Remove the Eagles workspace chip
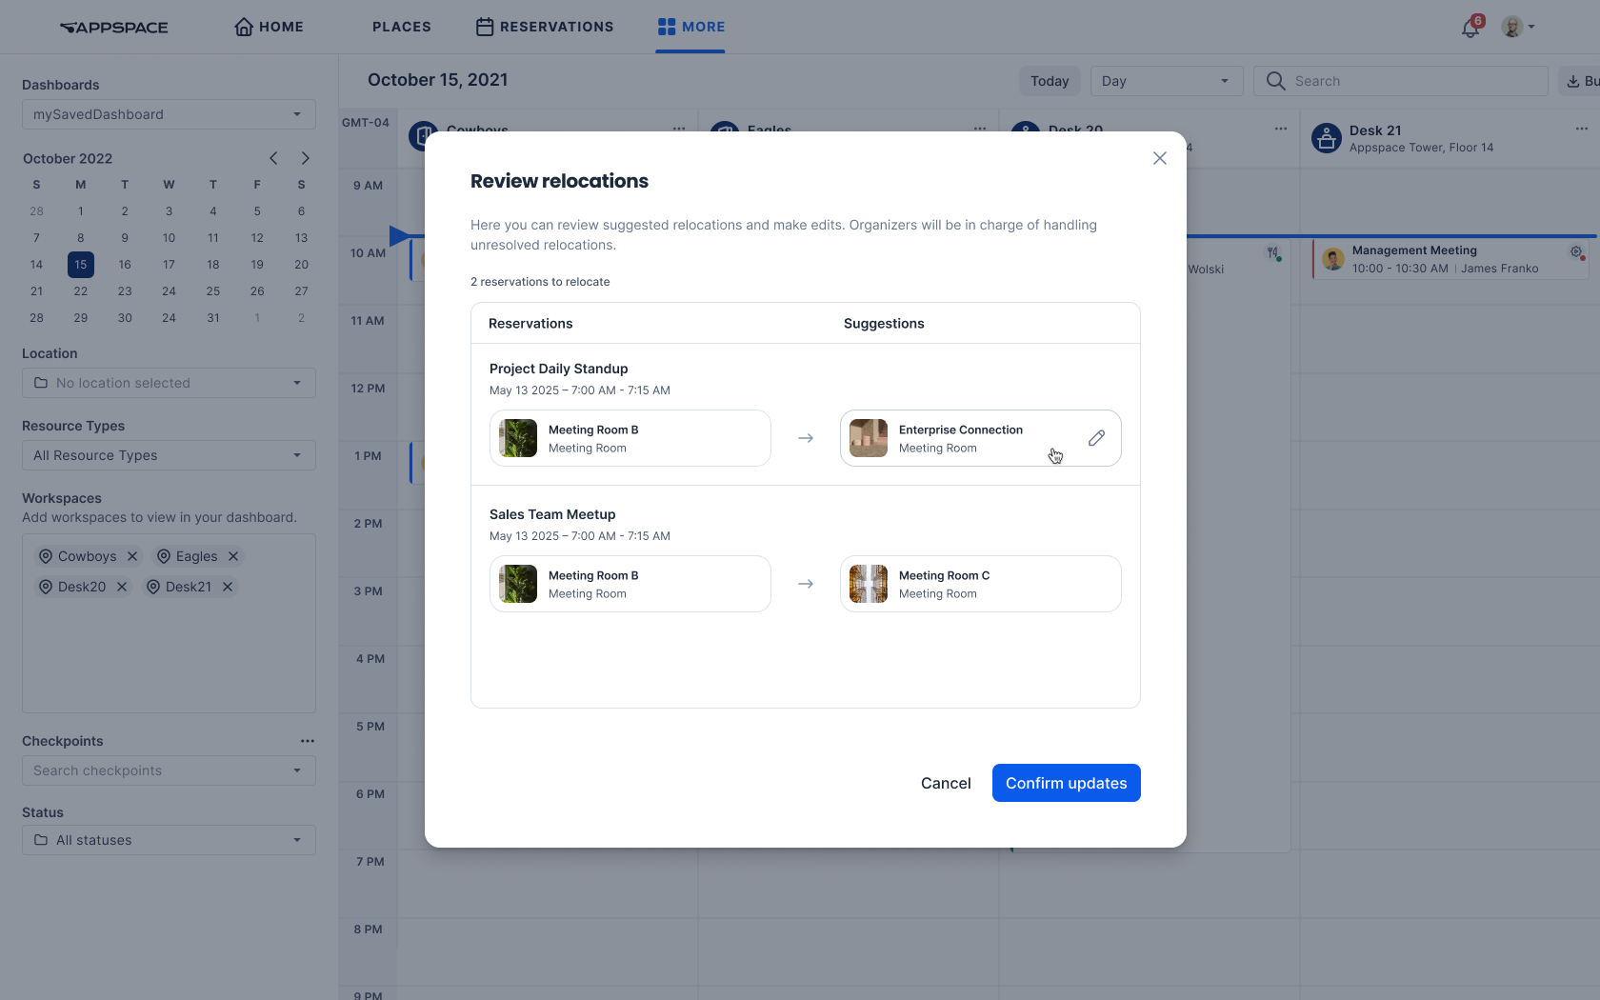This screenshot has width=1600, height=1000. pos(233,556)
